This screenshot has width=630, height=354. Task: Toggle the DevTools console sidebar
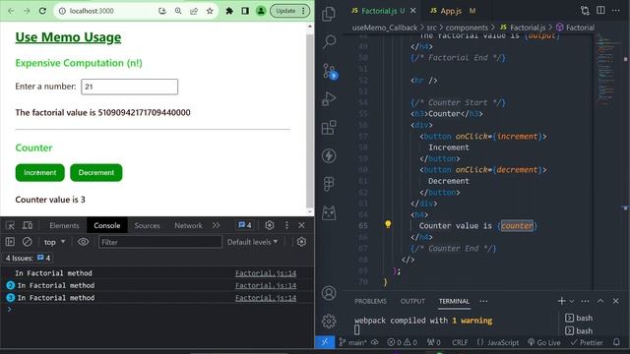(10, 242)
